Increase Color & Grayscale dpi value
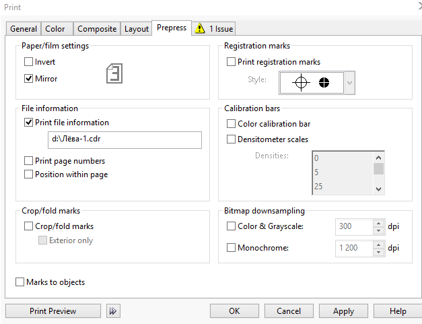This screenshot has height=324, width=422. click(378, 223)
